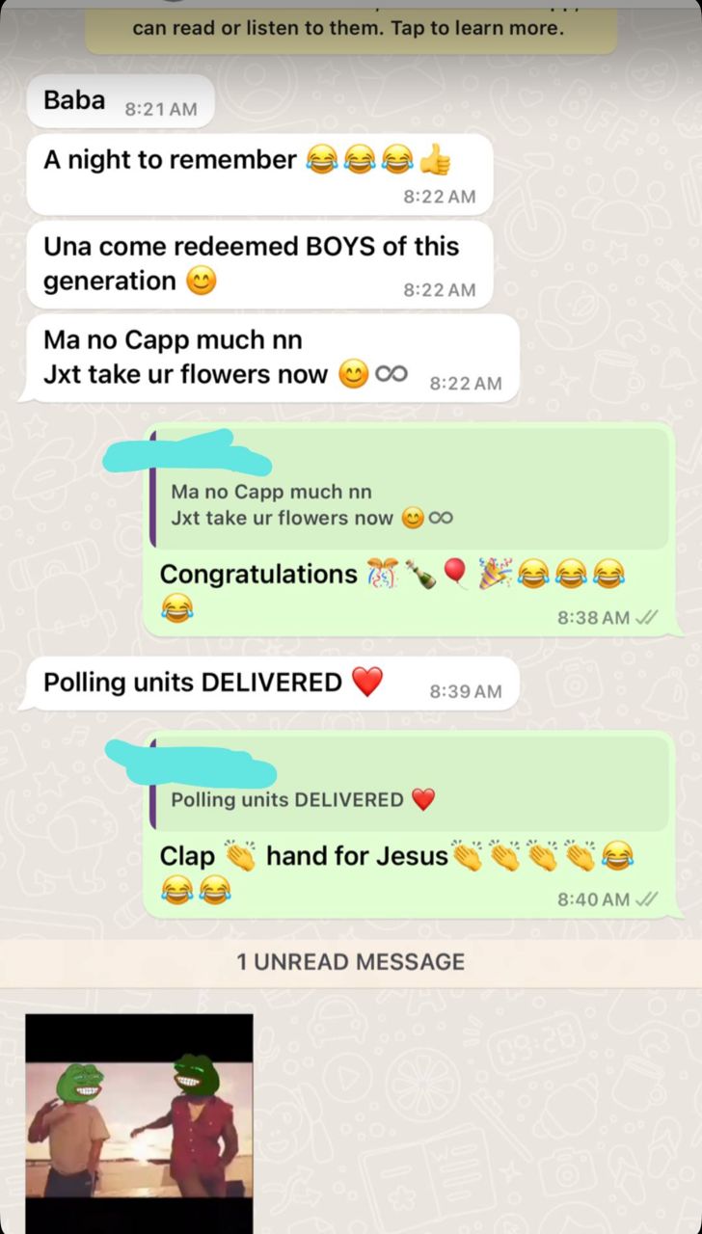Tap the red balloon emoji
The image size is (702, 1234).
point(456,575)
